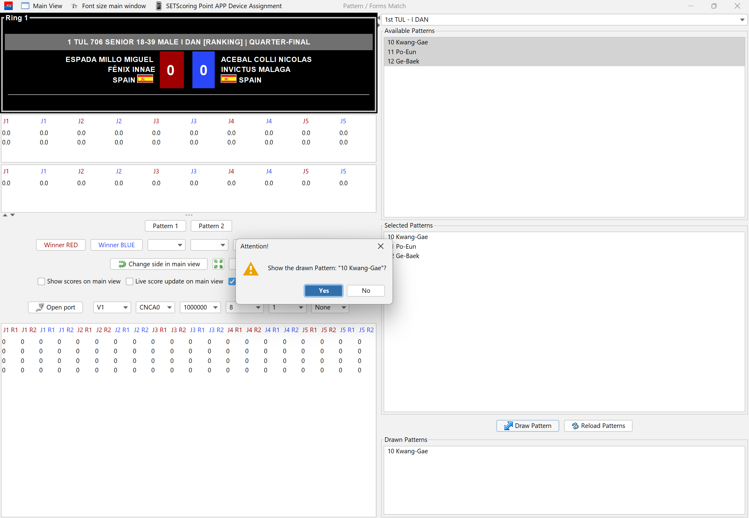
Task: Open Font size main window menu
Action: (109, 6)
